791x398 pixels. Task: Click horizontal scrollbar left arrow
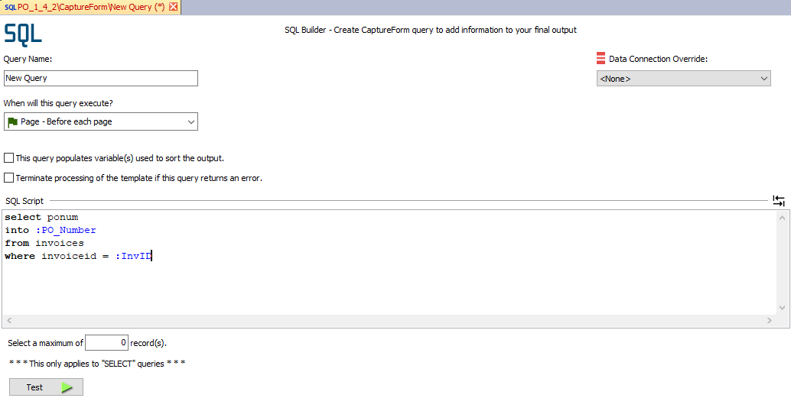point(9,320)
